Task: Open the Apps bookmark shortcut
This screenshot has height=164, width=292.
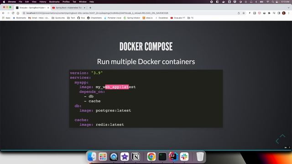Action: (6, 18)
